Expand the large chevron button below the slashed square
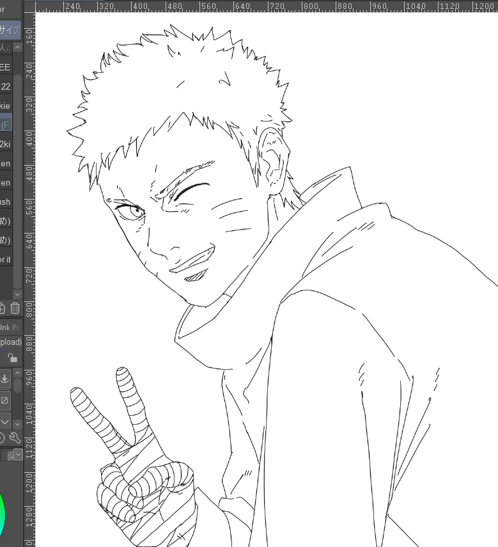 pyautogui.click(x=5, y=422)
